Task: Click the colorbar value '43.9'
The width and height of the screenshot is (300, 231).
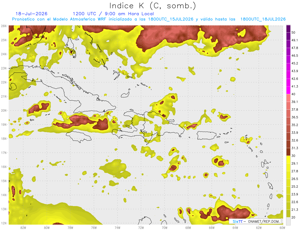Action: tap(295, 71)
